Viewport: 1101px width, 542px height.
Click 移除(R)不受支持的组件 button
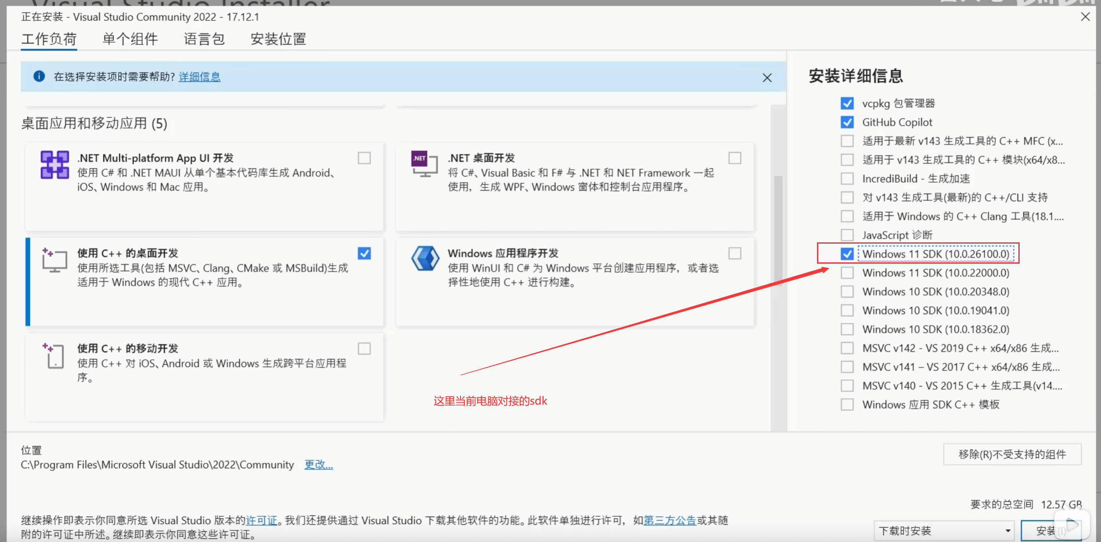(x=1012, y=454)
